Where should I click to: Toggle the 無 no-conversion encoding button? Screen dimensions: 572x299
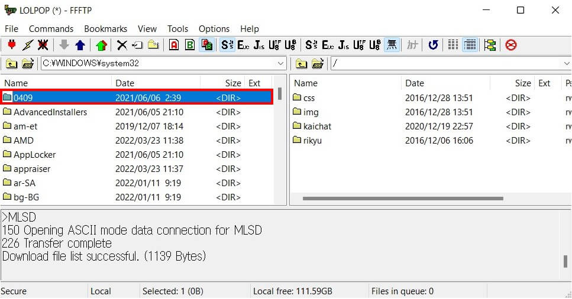click(x=392, y=45)
